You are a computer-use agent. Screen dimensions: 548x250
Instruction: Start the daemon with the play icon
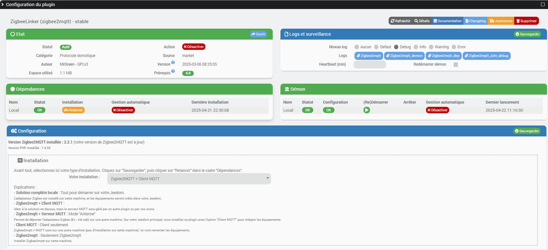367,110
